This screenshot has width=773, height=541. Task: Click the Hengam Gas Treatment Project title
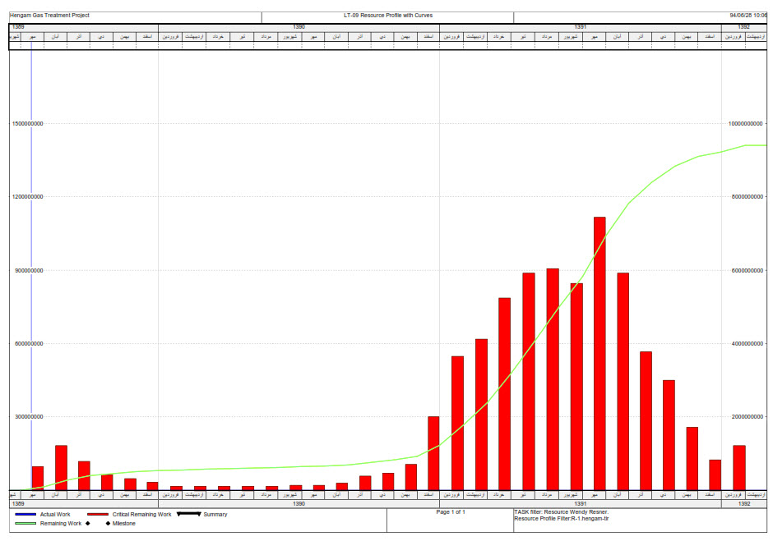click(x=49, y=16)
